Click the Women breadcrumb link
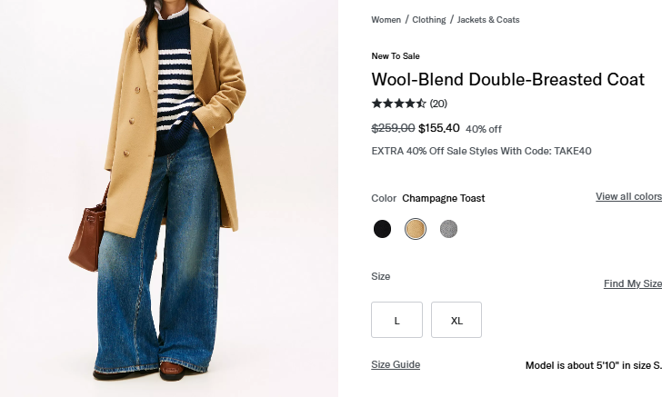The image size is (662, 397). click(386, 19)
